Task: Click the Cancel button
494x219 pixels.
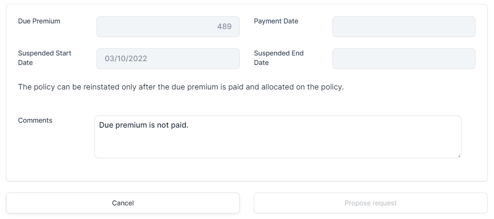Action: click(x=123, y=203)
